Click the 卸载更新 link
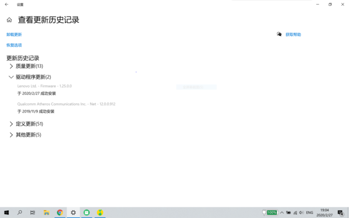This screenshot has height=218, width=349. click(x=14, y=35)
